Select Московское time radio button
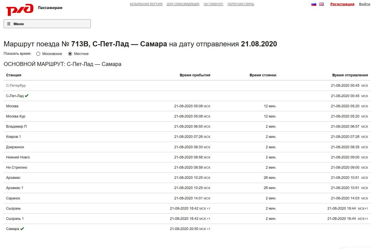This screenshot has width=374, height=249. (38, 54)
